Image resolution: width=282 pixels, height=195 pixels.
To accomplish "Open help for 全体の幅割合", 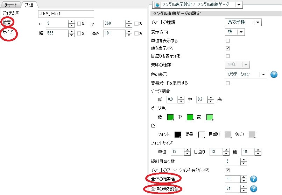I will click(x=254, y=179).
